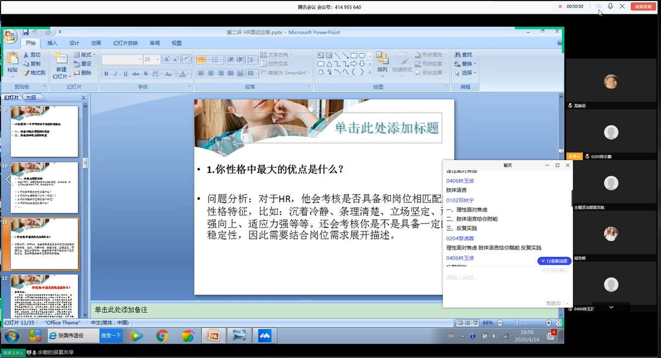The height and width of the screenshot is (358, 661).
Task: Click the Office button logo
Action: (10, 37)
